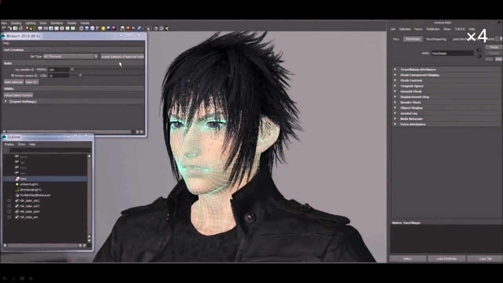Open the Lighting menu in viewport panel
This screenshot has height=283, width=503.
coord(30,23)
